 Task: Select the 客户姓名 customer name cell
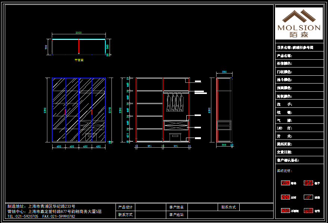point(177,207)
